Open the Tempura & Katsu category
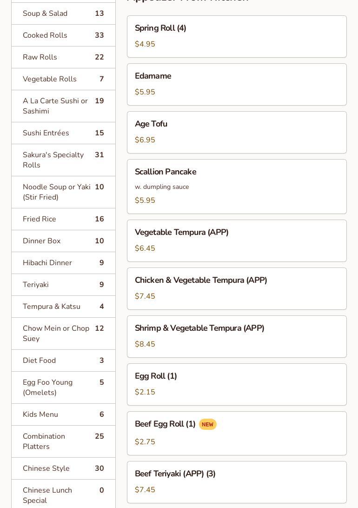 (x=63, y=307)
